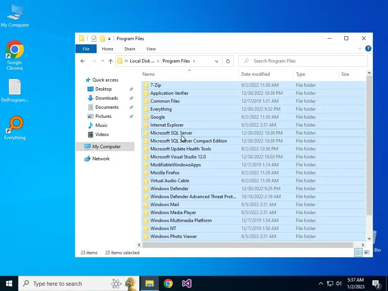Select the Virtual Audio Cable folder
388x291 pixels.
tap(253, 181)
